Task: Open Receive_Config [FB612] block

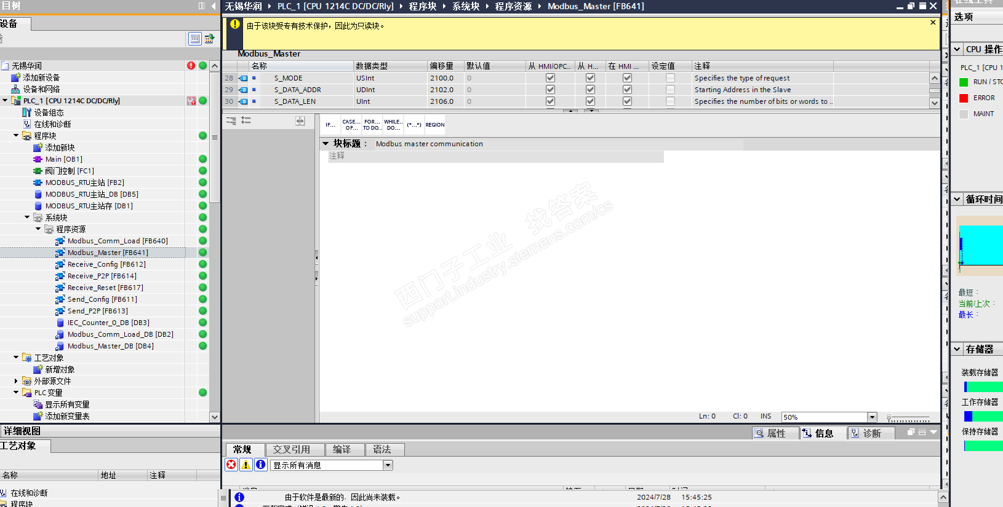Action: pos(106,264)
